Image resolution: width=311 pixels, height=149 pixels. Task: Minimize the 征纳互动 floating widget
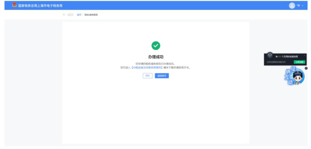pos(306,68)
